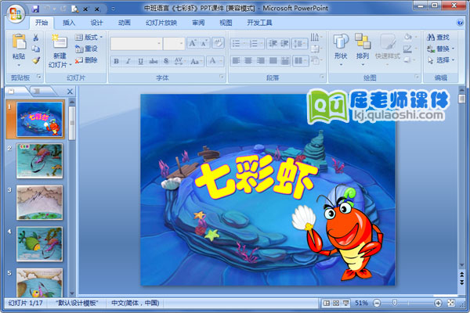Close the slides thumbnail pane
The height and width of the screenshot is (313, 470).
click(x=70, y=92)
